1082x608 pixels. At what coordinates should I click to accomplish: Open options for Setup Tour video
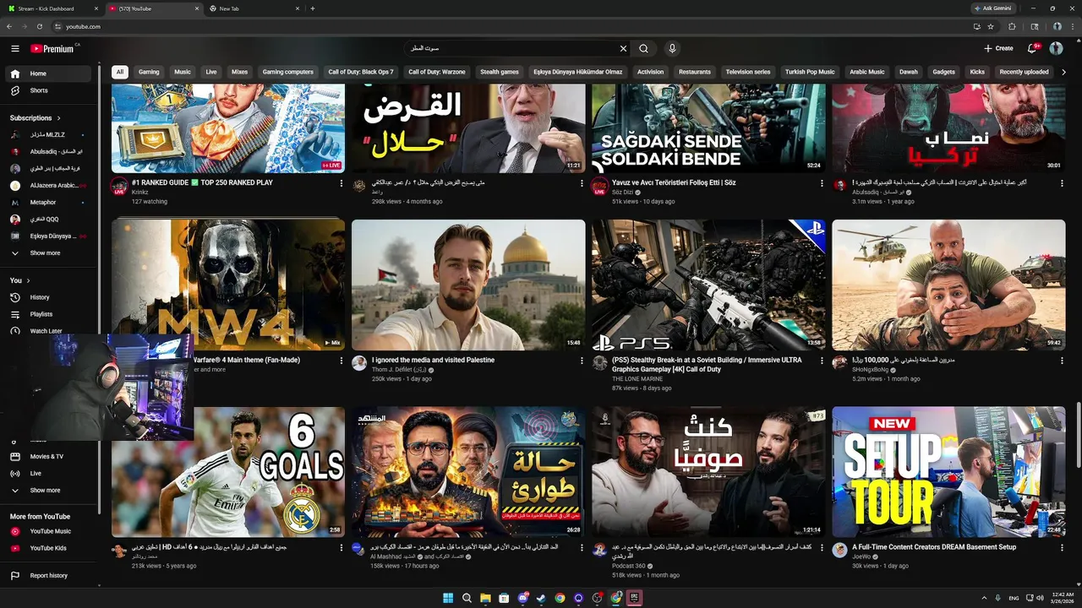coord(1062,548)
